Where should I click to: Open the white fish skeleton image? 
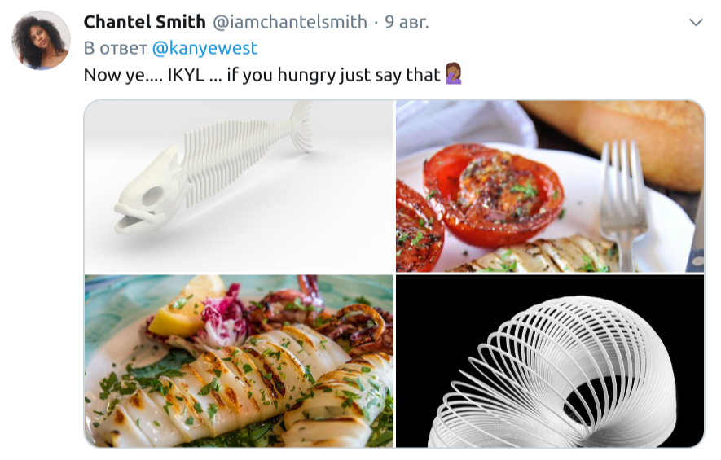point(239,186)
